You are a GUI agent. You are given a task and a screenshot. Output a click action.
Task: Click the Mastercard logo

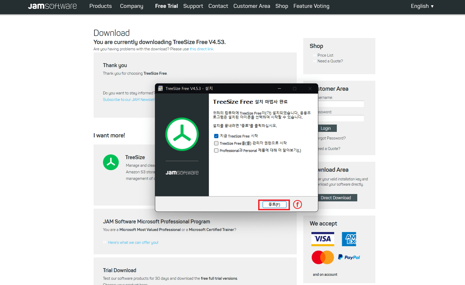coord(323,257)
